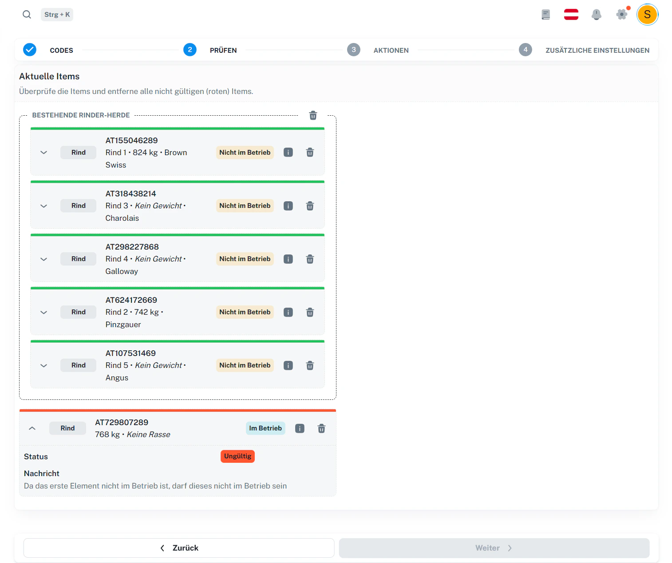Select the text AT107531469
This screenshot has width=672, height=563.
[x=130, y=353]
